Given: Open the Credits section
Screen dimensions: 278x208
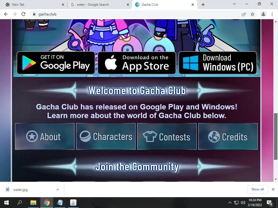Looking at the screenshot, I should click(228, 136).
